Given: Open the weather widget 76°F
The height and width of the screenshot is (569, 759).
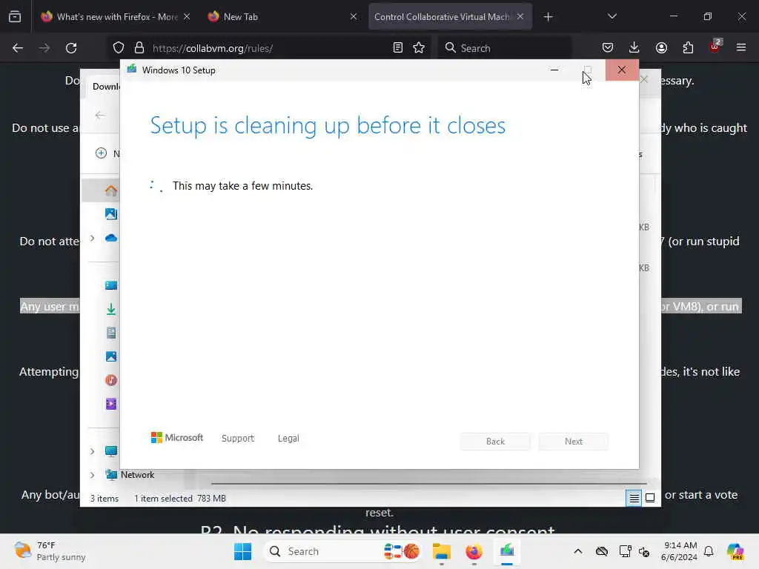Looking at the screenshot, I should point(50,551).
